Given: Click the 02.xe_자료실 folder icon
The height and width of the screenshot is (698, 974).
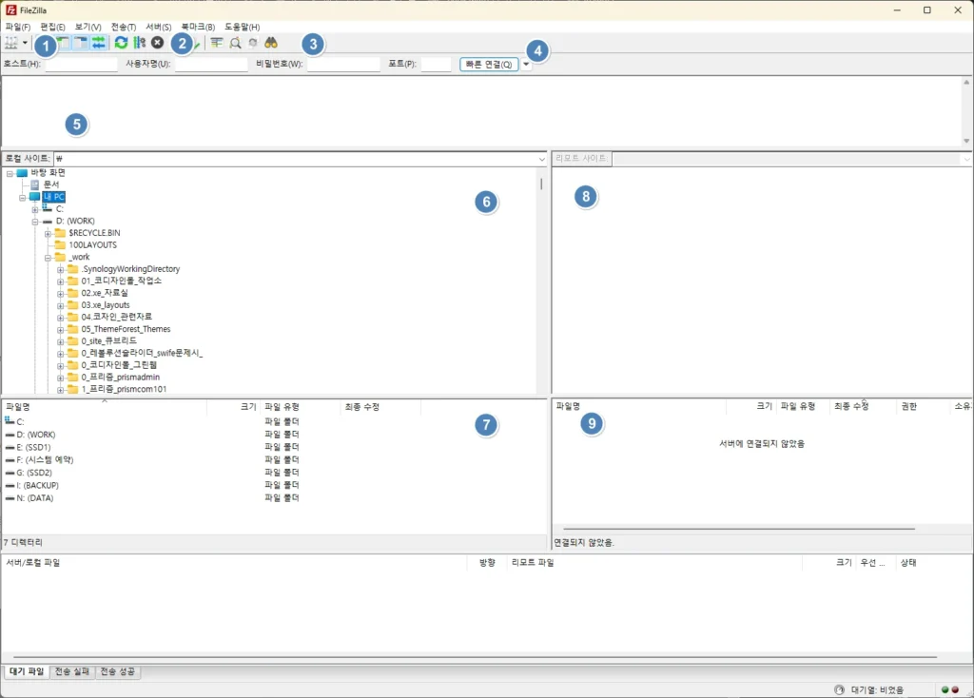Looking at the screenshot, I should 72,293.
